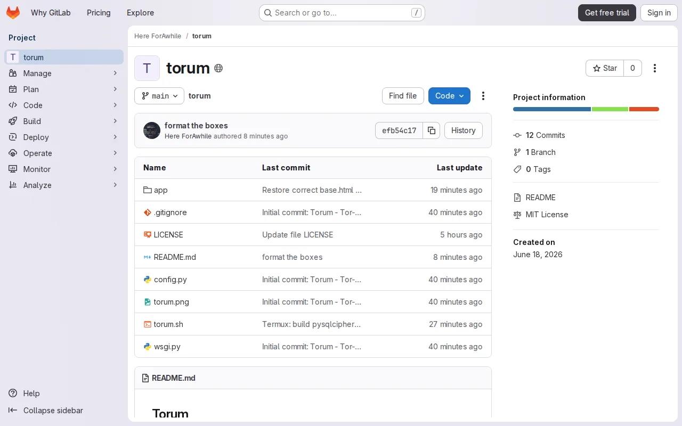The width and height of the screenshot is (682, 426).
Task: Click the torum.sh shell file icon
Action: (x=148, y=324)
